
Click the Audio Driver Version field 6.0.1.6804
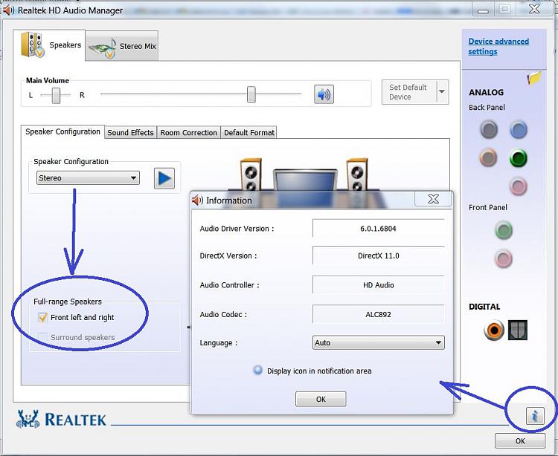pyautogui.click(x=378, y=228)
